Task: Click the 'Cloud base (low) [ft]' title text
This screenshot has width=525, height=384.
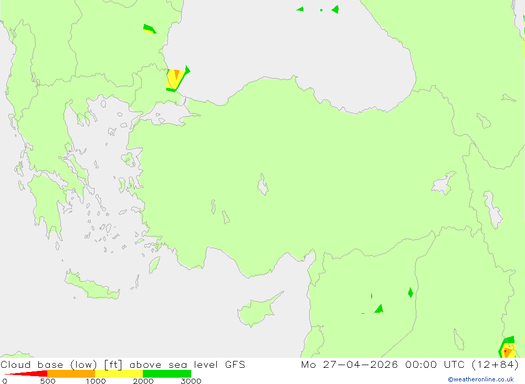Action: (x=61, y=365)
